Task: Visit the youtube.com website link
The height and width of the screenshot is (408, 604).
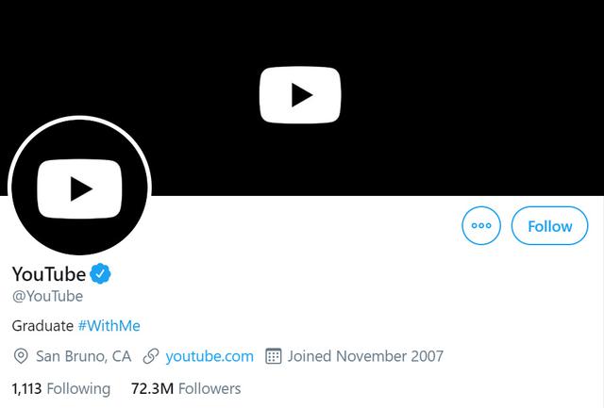Action: (x=210, y=356)
